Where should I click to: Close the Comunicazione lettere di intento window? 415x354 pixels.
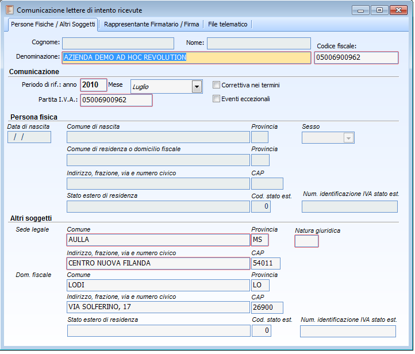click(x=398, y=10)
